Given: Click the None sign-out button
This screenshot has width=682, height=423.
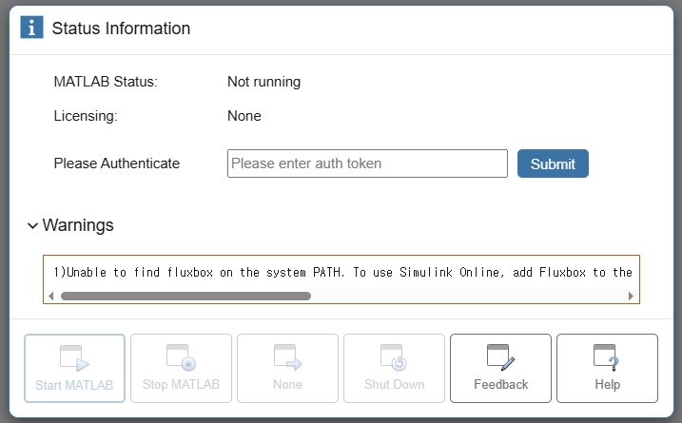Looking at the screenshot, I should click(x=287, y=368).
